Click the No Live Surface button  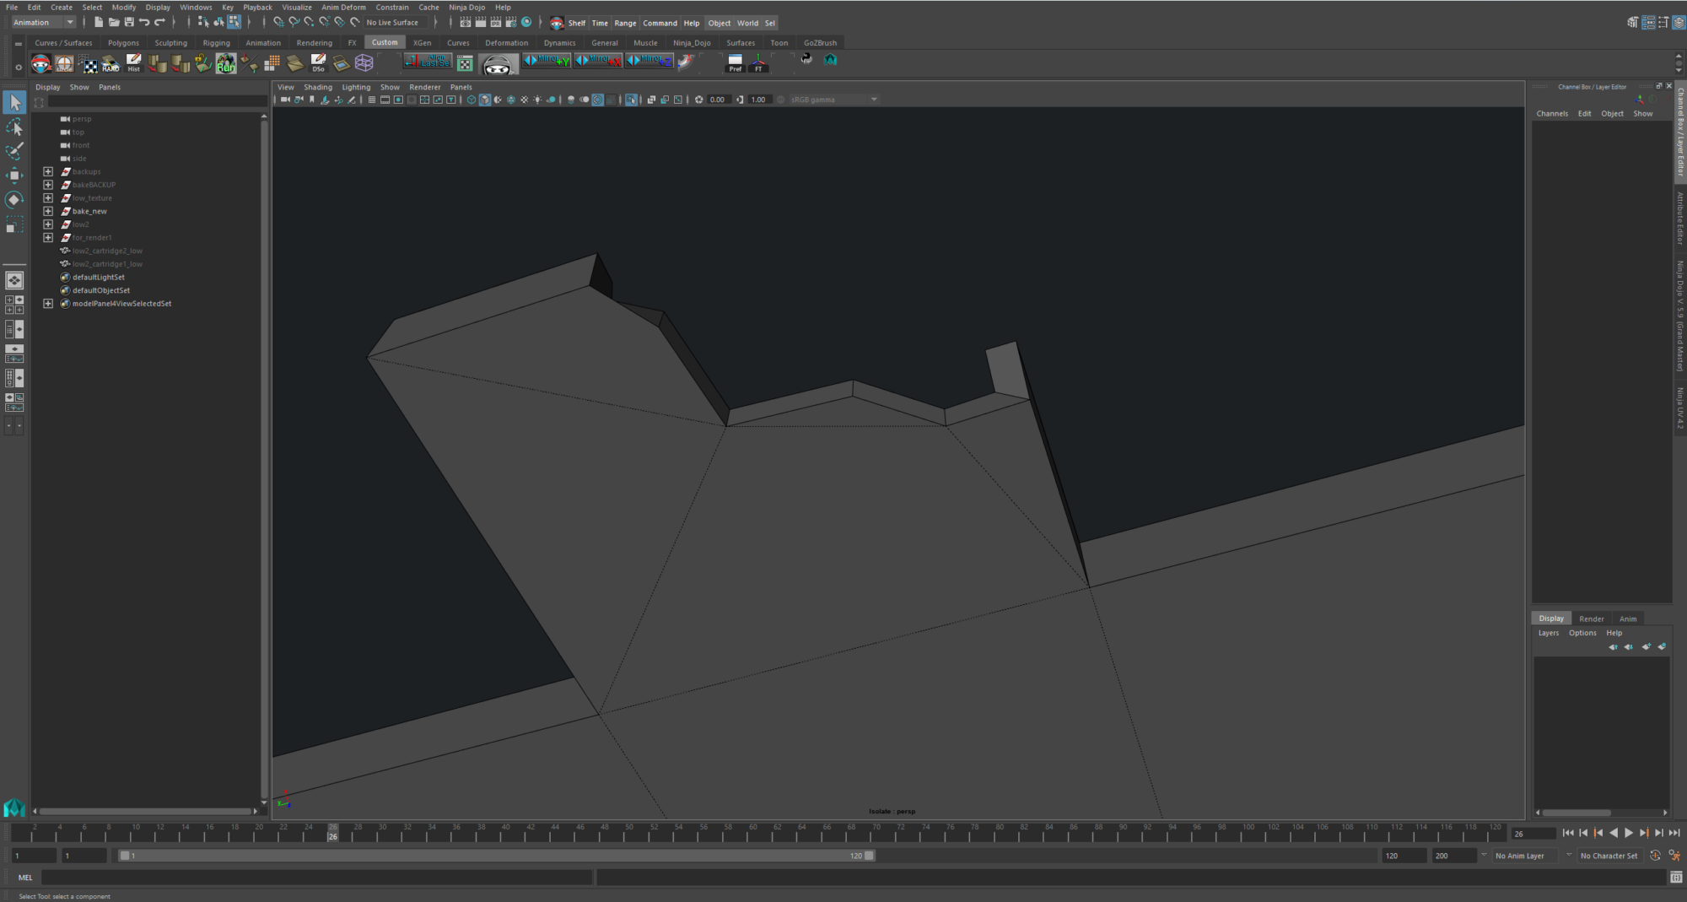point(393,22)
